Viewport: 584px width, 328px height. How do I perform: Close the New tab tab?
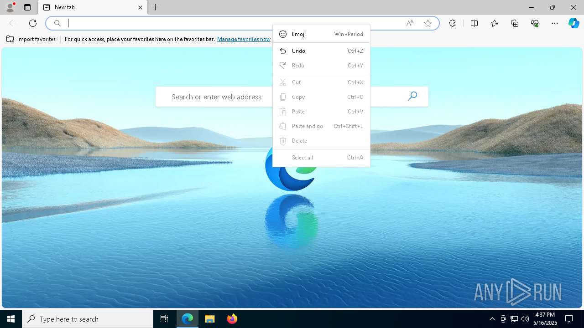pos(140,7)
